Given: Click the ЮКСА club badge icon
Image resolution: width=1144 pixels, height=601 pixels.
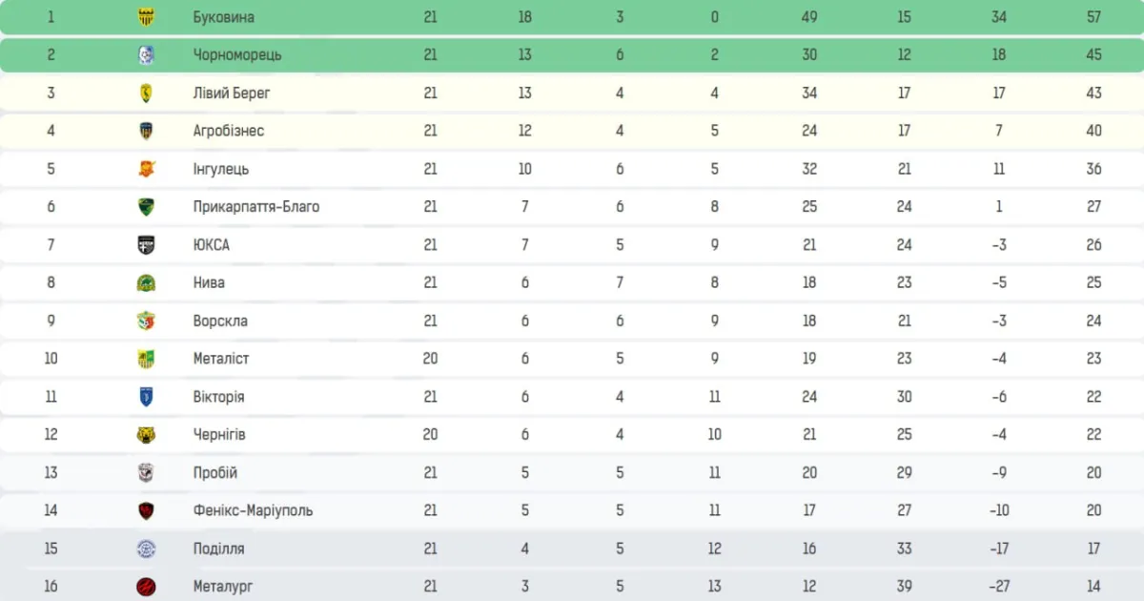Looking at the screenshot, I should (x=146, y=245).
